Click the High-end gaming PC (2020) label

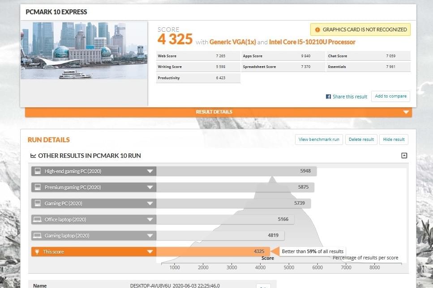(73, 171)
